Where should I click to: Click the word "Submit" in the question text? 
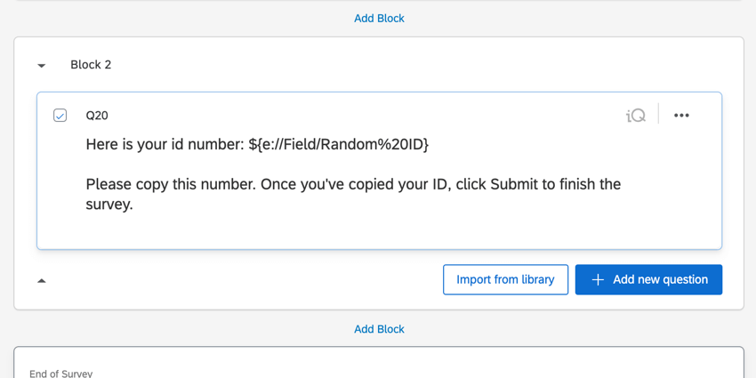point(513,184)
